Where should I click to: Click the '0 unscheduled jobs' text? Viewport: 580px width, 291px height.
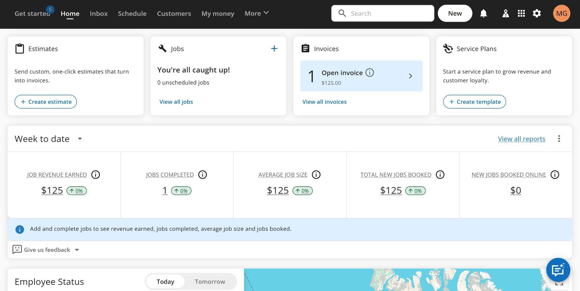(x=183, y=83)
